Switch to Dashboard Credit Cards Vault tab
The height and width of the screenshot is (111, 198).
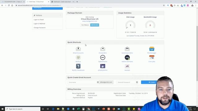62,2
